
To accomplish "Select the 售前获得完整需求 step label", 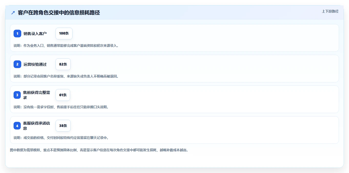I will tap(37, 95).
